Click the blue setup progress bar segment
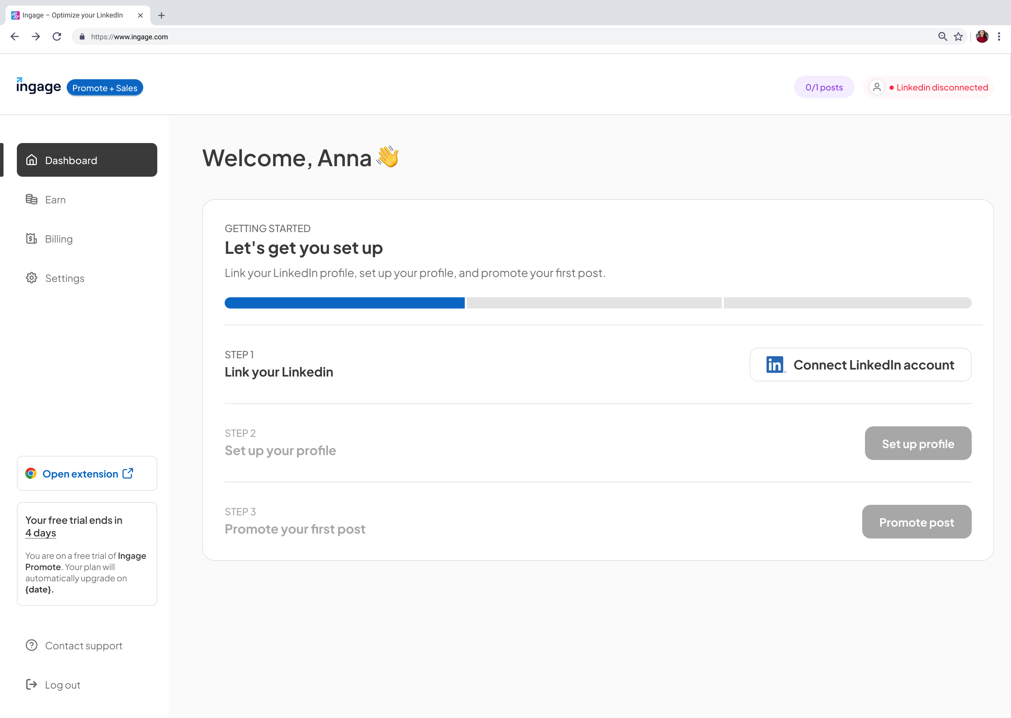1011x718 pixels. pyautogui.click(x=344, y=303)
